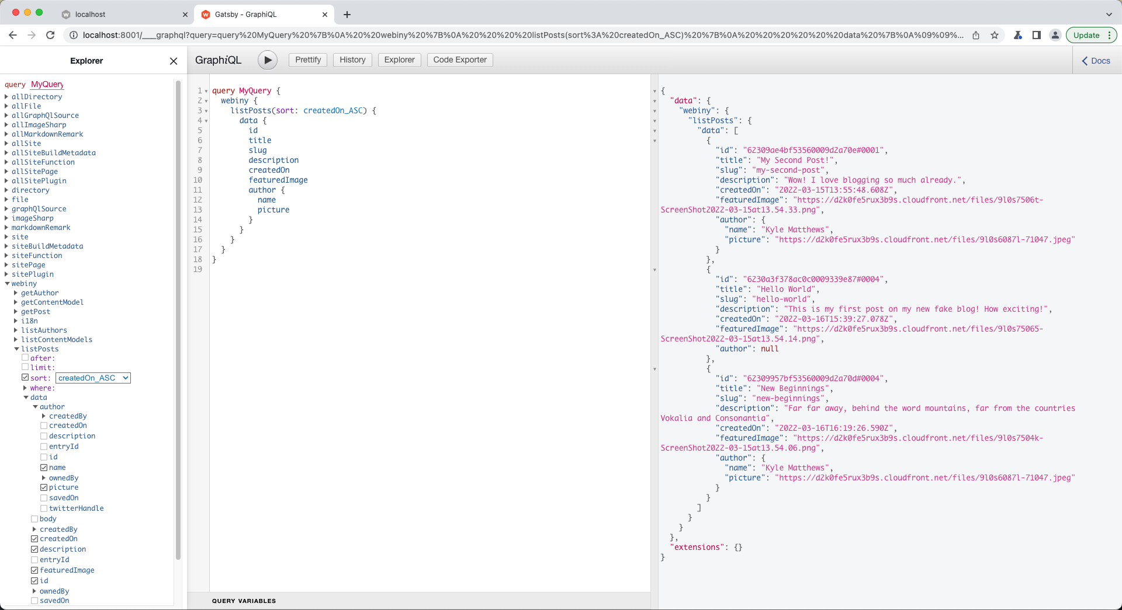This screenshot has height=610, width=1122.
Task: Open the share icon in the address bar
Action: pyautogui.click(x=975, y=35)
